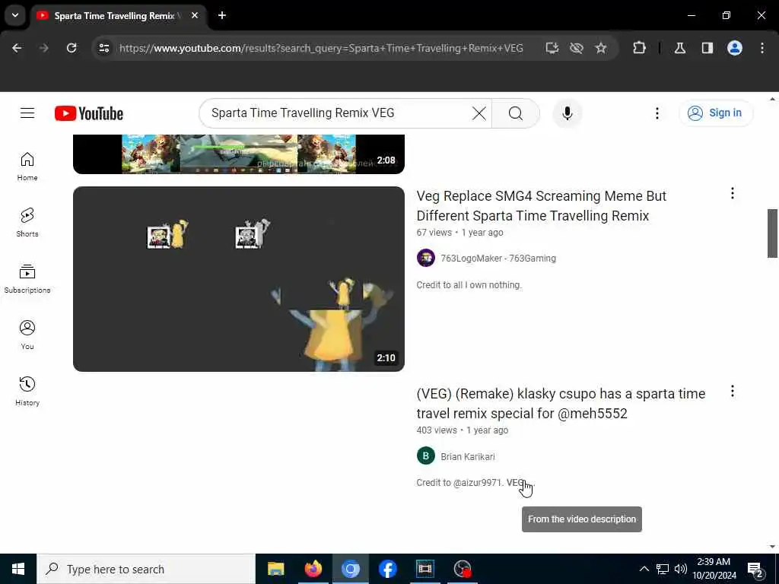The width and height of the screenshot is (779, 584).
Task: Open the browser extensions puzzle icon
Action: tap(639, 48)
